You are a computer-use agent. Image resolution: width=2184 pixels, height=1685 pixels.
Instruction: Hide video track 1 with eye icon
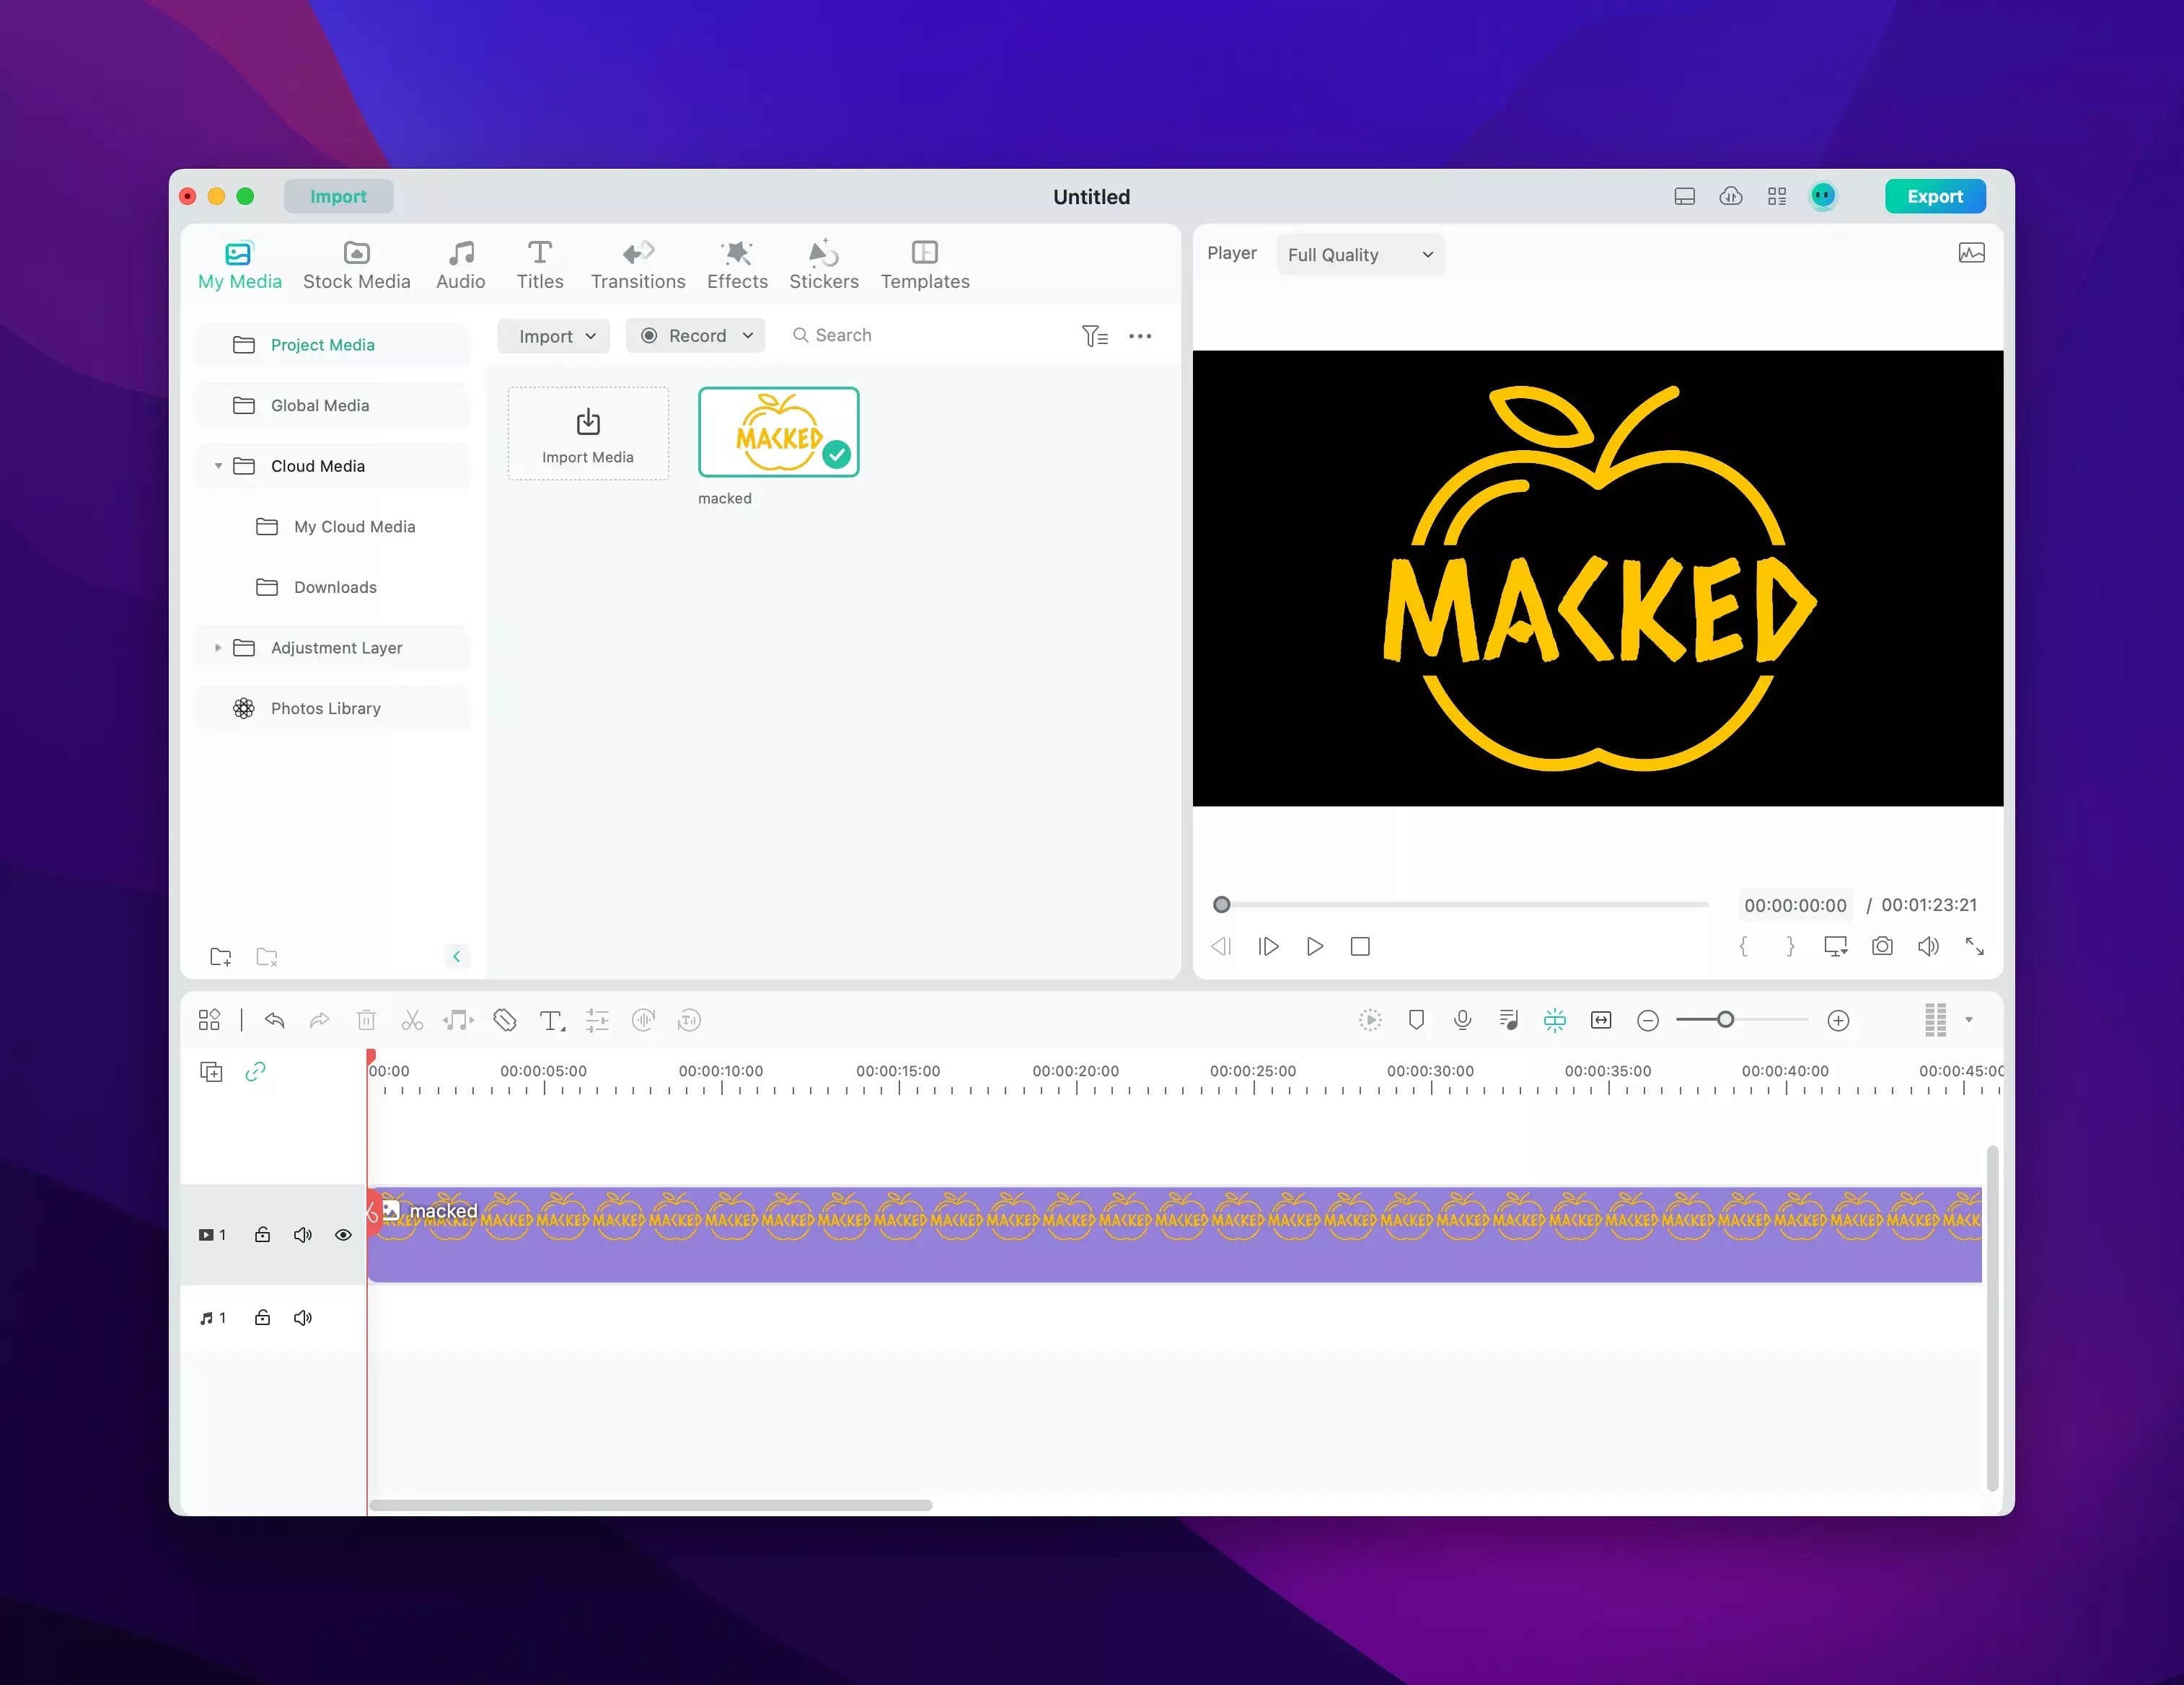click(343, 1235)
